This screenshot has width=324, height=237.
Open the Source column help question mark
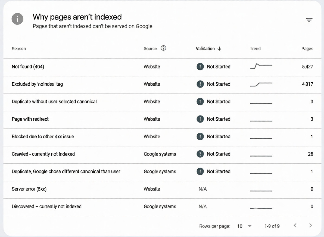coord(163,48)
